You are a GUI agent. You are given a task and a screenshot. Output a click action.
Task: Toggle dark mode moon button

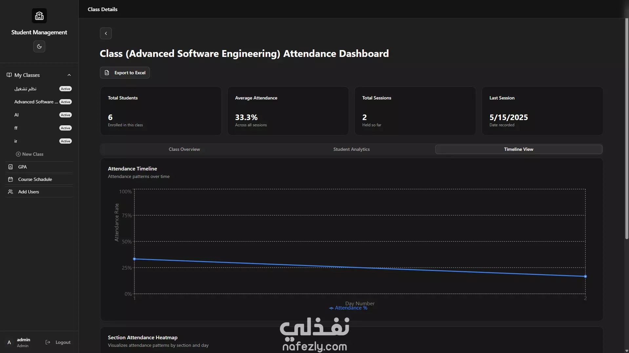pos(39,46)
